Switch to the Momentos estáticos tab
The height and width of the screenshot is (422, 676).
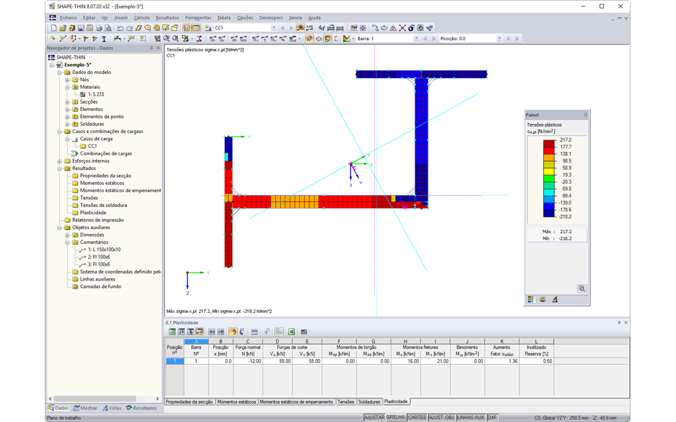click(236, 402)
